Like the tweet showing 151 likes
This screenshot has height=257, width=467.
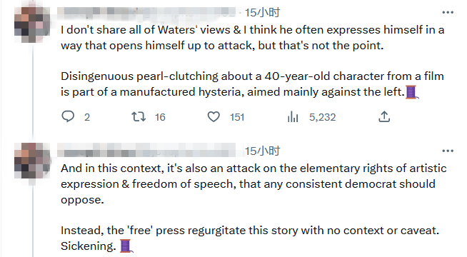[214, 117]
